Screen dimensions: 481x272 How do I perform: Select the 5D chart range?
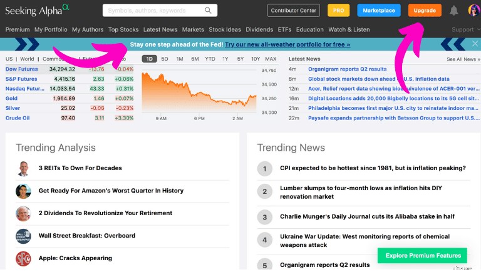pos(165,59)
